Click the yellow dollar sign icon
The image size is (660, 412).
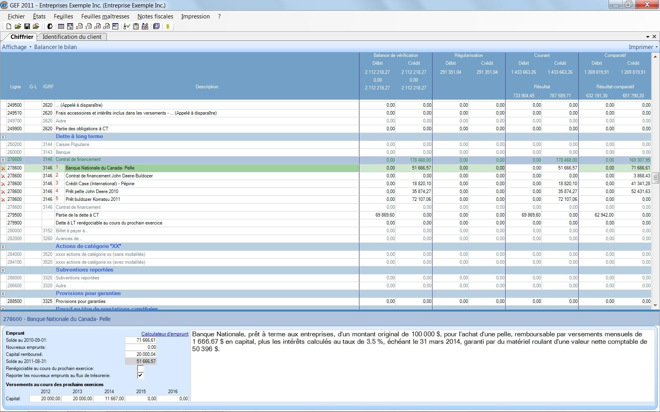point(168,26)
